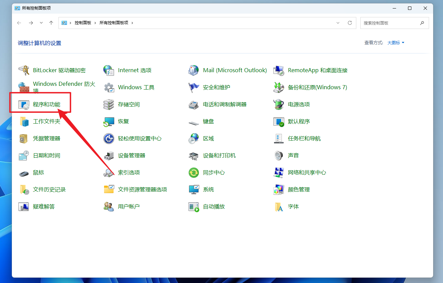The image size is (443, 283).
Task: Expand the 大图标 view mode dropdown
Action: point(396,43)
